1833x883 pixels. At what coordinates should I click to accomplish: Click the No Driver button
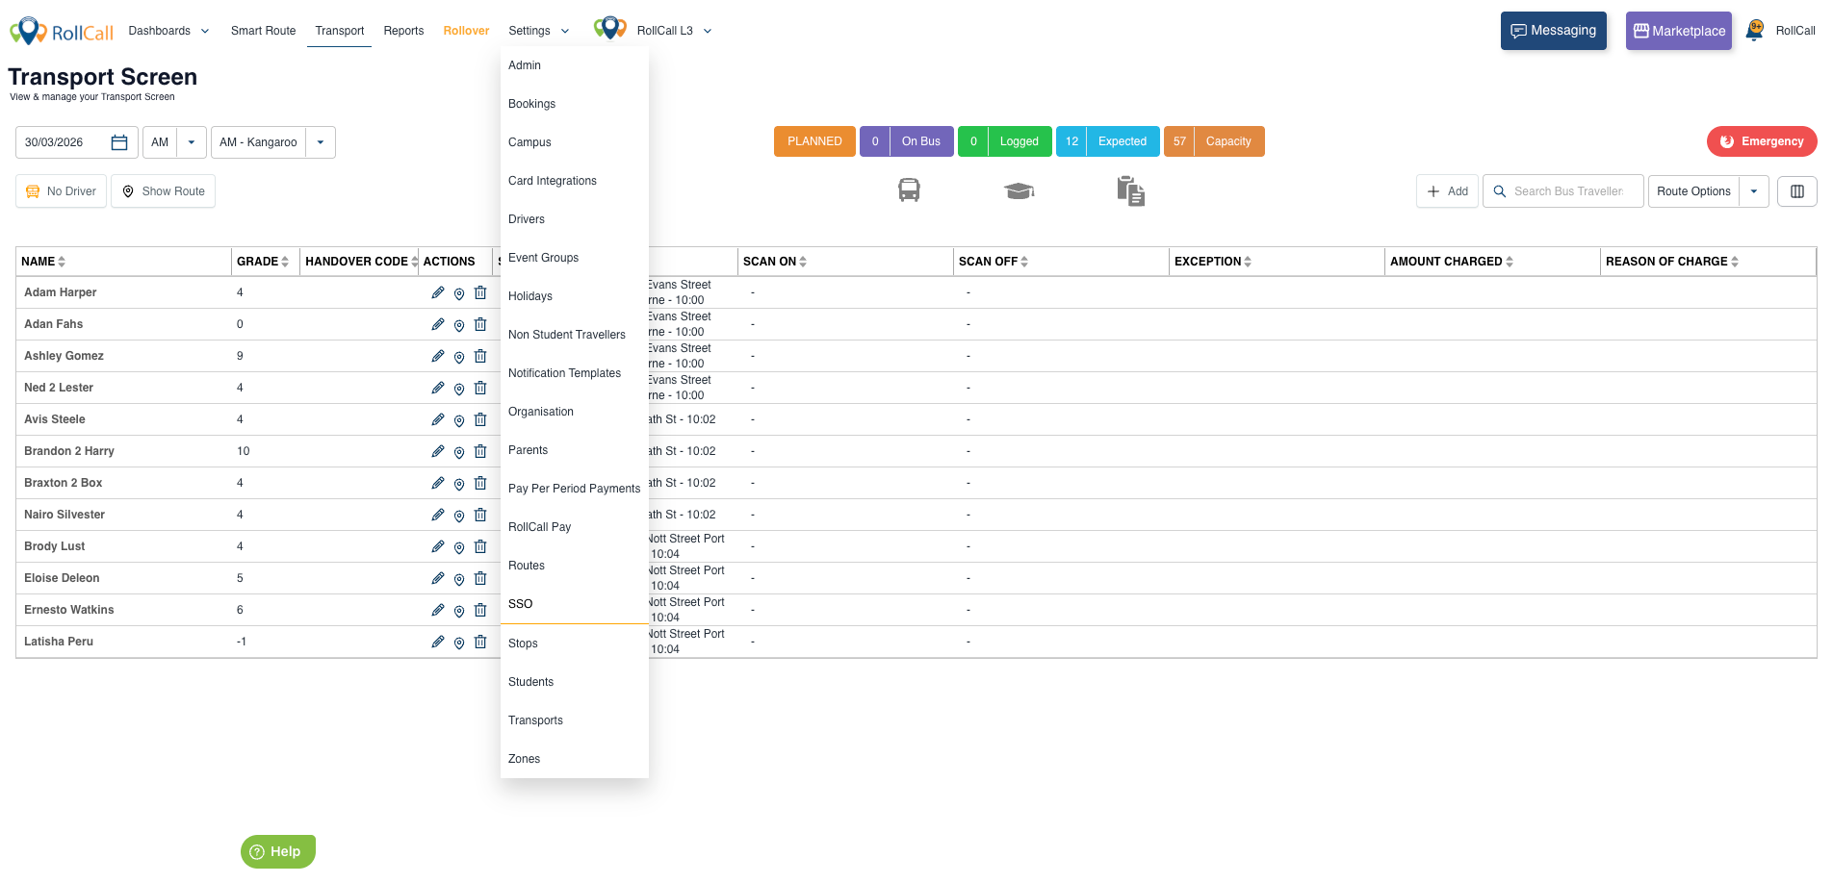click(61, 191)
